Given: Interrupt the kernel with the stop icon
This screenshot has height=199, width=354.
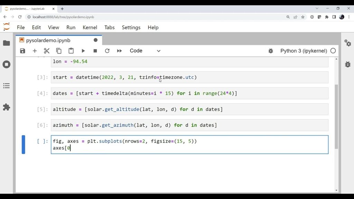Looking at the screenshot, I should (95, 50).
